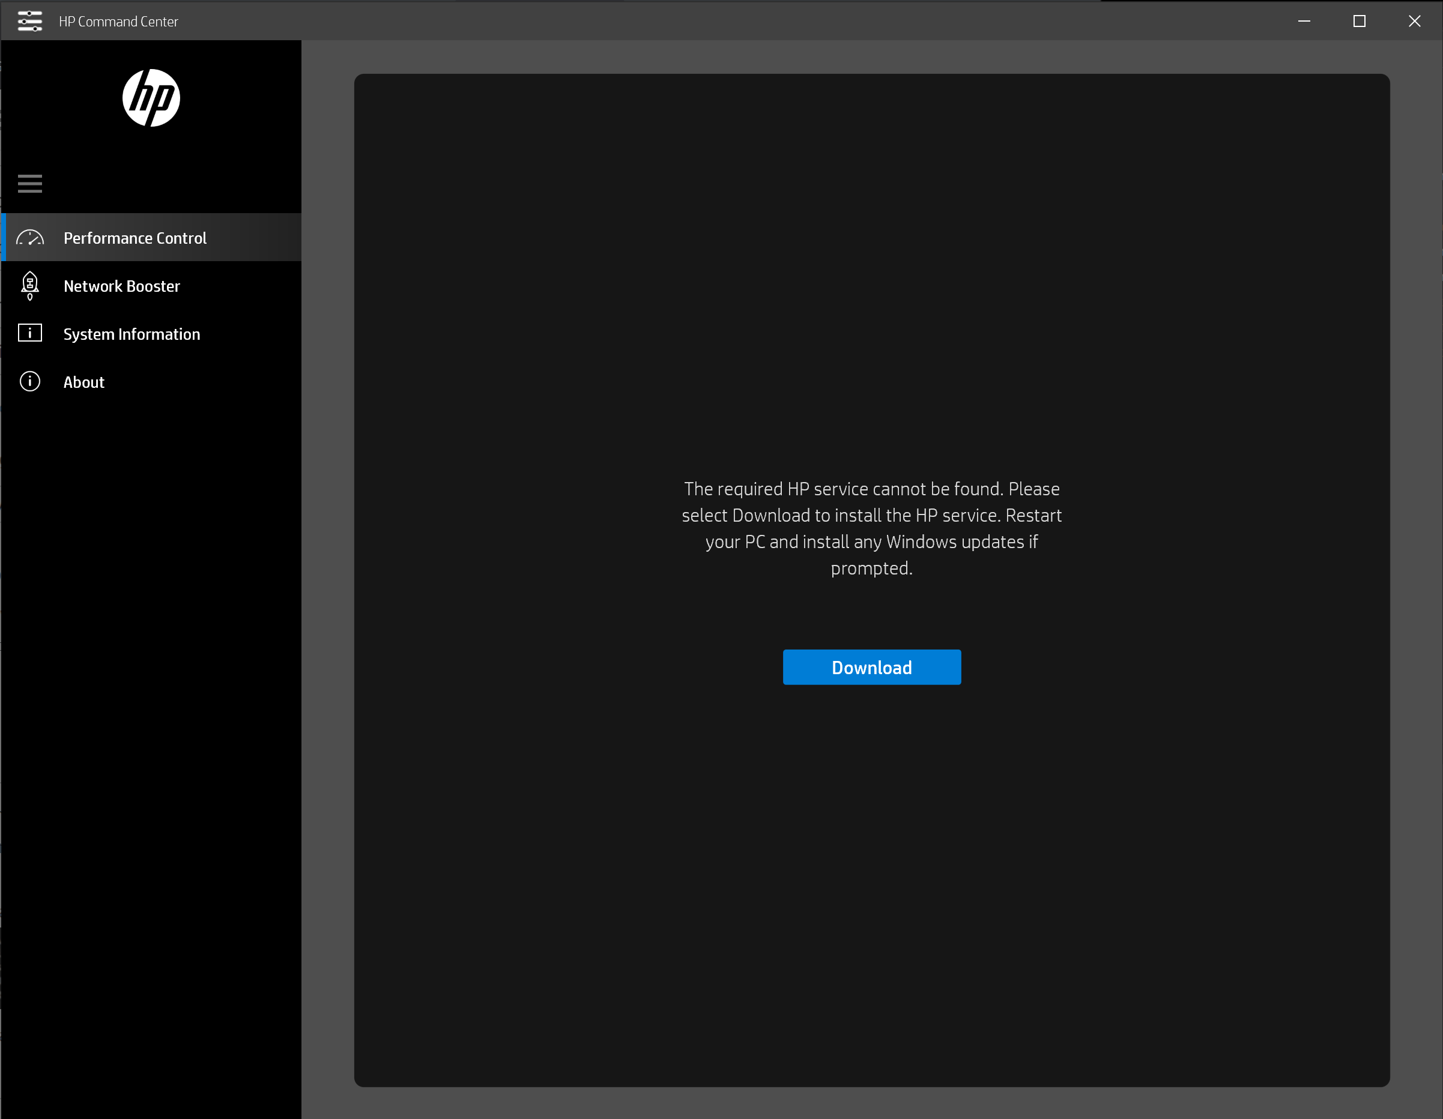Maximize the HP Command Center window
1443x1119 pixels.
point(1358,20)
